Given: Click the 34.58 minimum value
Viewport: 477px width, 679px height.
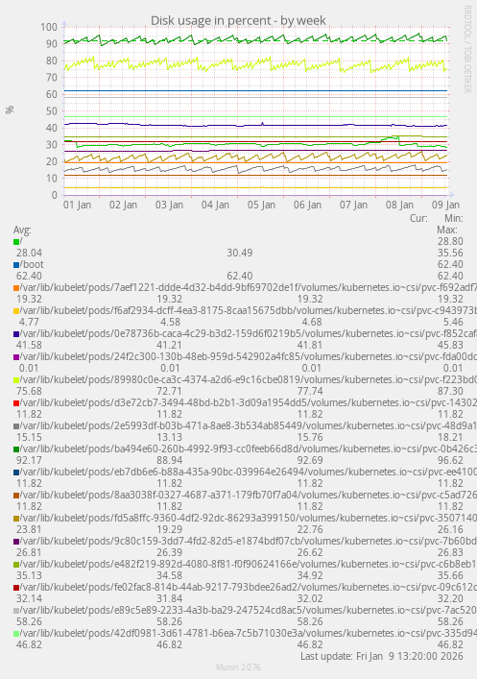Looking at the screenshot, I should [170, 575].
